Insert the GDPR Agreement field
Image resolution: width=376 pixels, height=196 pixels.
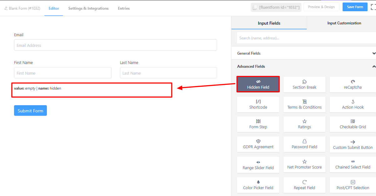258,144
